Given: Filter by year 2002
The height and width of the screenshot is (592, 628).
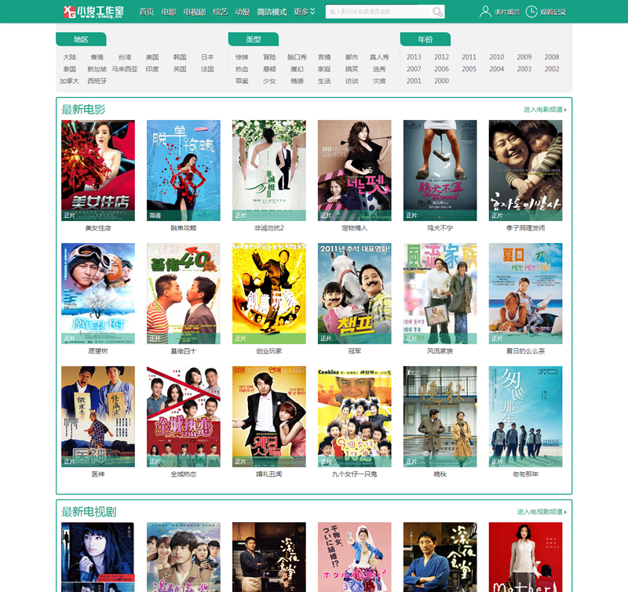Looking at the screenshot, I should [552, 69].
